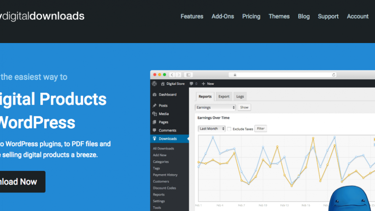Click the plus New admin bar item
This screenshot has height=211, width=375.
tap(208, 84)
